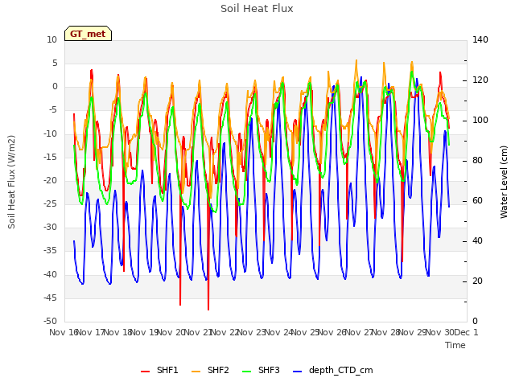Click the 80 right axis tick label
The image size is (515, 386).
pyautogui.click(x=477, y=161)
